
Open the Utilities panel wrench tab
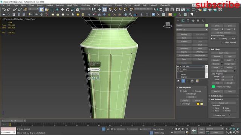pos(203,21)
